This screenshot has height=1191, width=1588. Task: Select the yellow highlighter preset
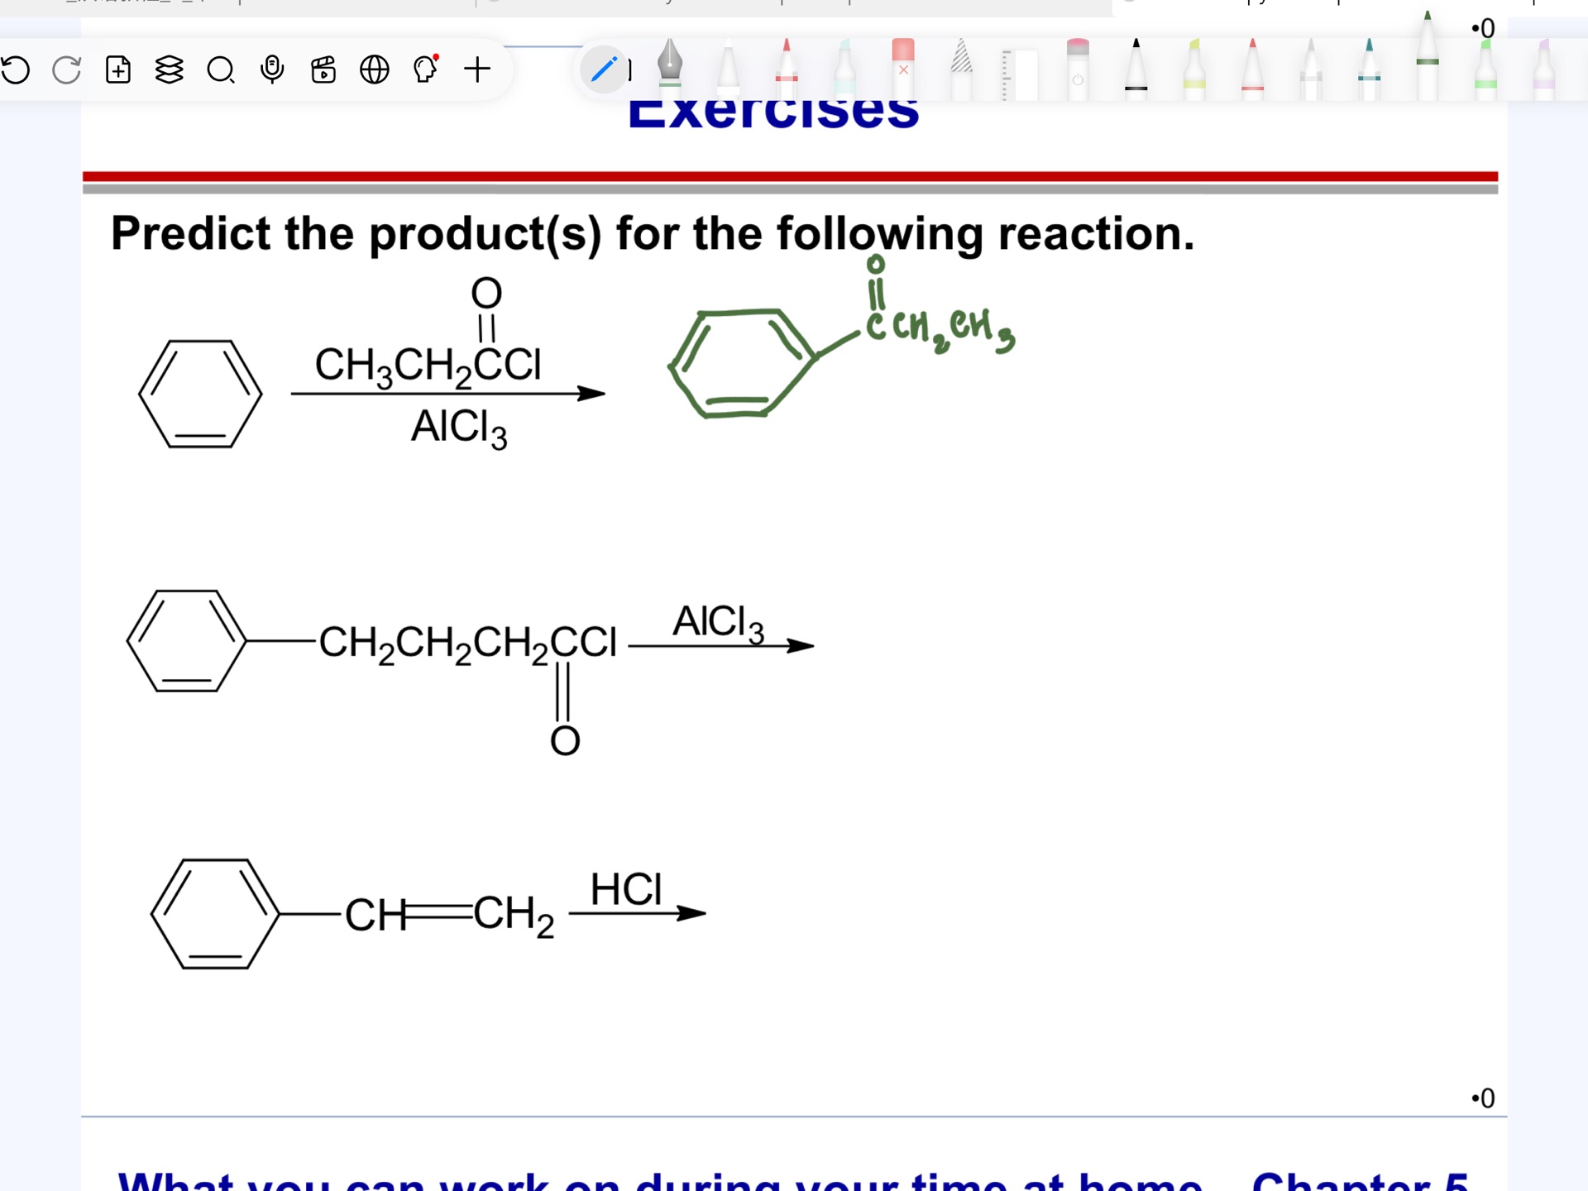tap(1193, 70)
